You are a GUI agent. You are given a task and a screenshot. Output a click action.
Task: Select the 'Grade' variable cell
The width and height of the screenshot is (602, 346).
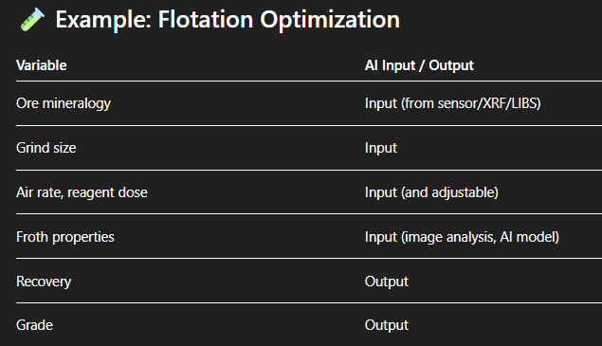34,325
